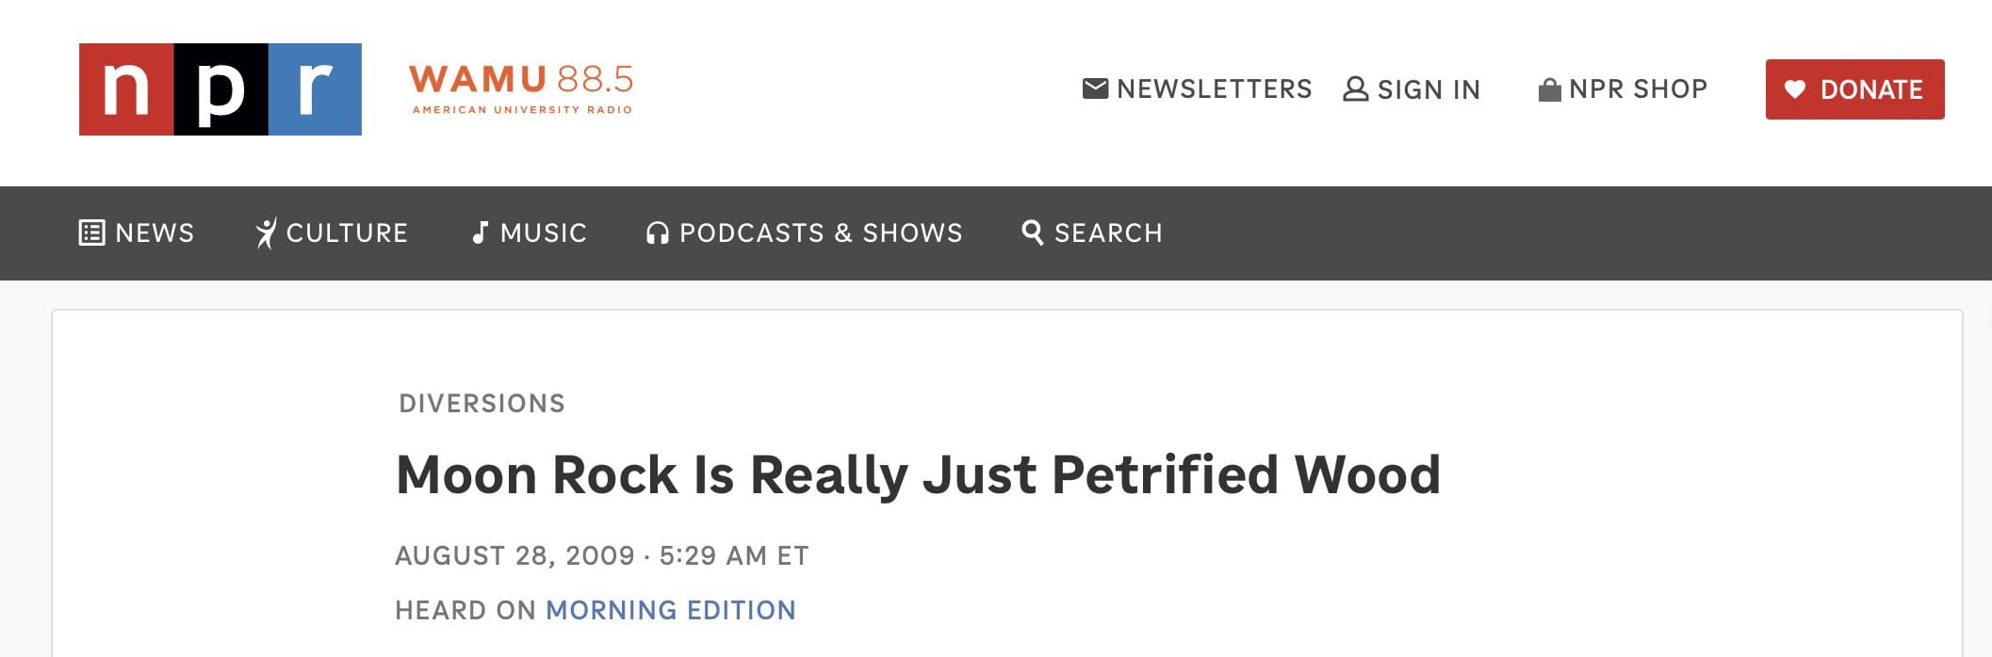Click the NPR logo
Screen dimensions: 1992x657
(x=220, y=89)
